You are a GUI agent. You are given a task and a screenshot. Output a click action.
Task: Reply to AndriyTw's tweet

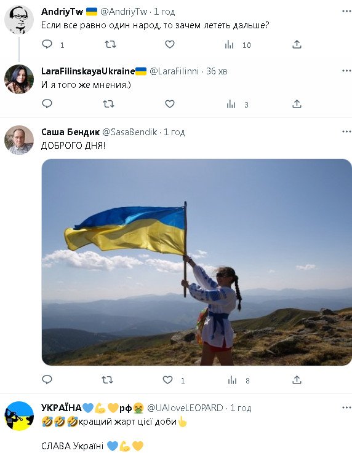47,44
